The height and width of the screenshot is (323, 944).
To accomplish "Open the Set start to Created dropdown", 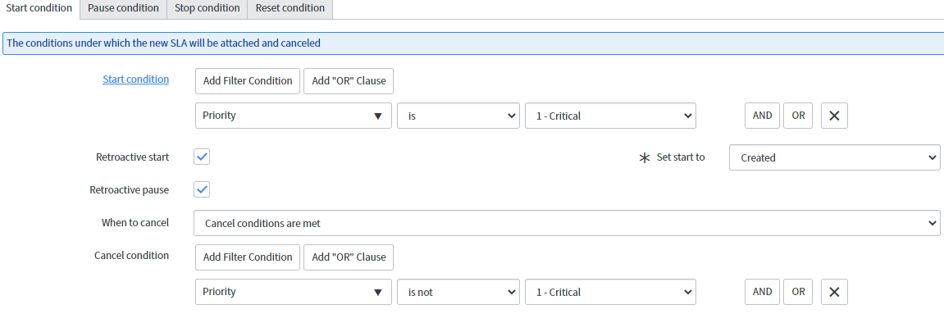I will tap(834, 157).
